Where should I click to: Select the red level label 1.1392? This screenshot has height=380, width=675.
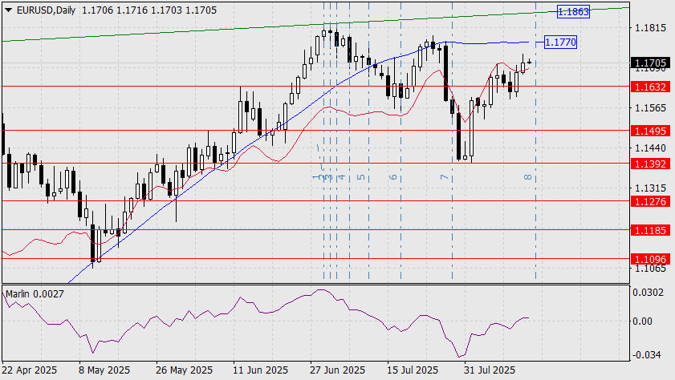point(650,164)
